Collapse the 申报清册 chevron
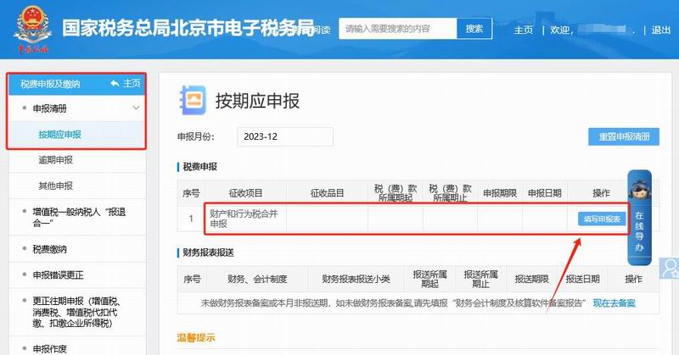Screen dimensions: 679x355 click(x=136, y=108)
